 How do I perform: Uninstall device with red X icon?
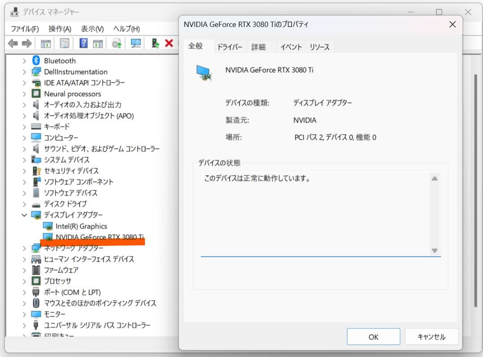tap(169, 43)
